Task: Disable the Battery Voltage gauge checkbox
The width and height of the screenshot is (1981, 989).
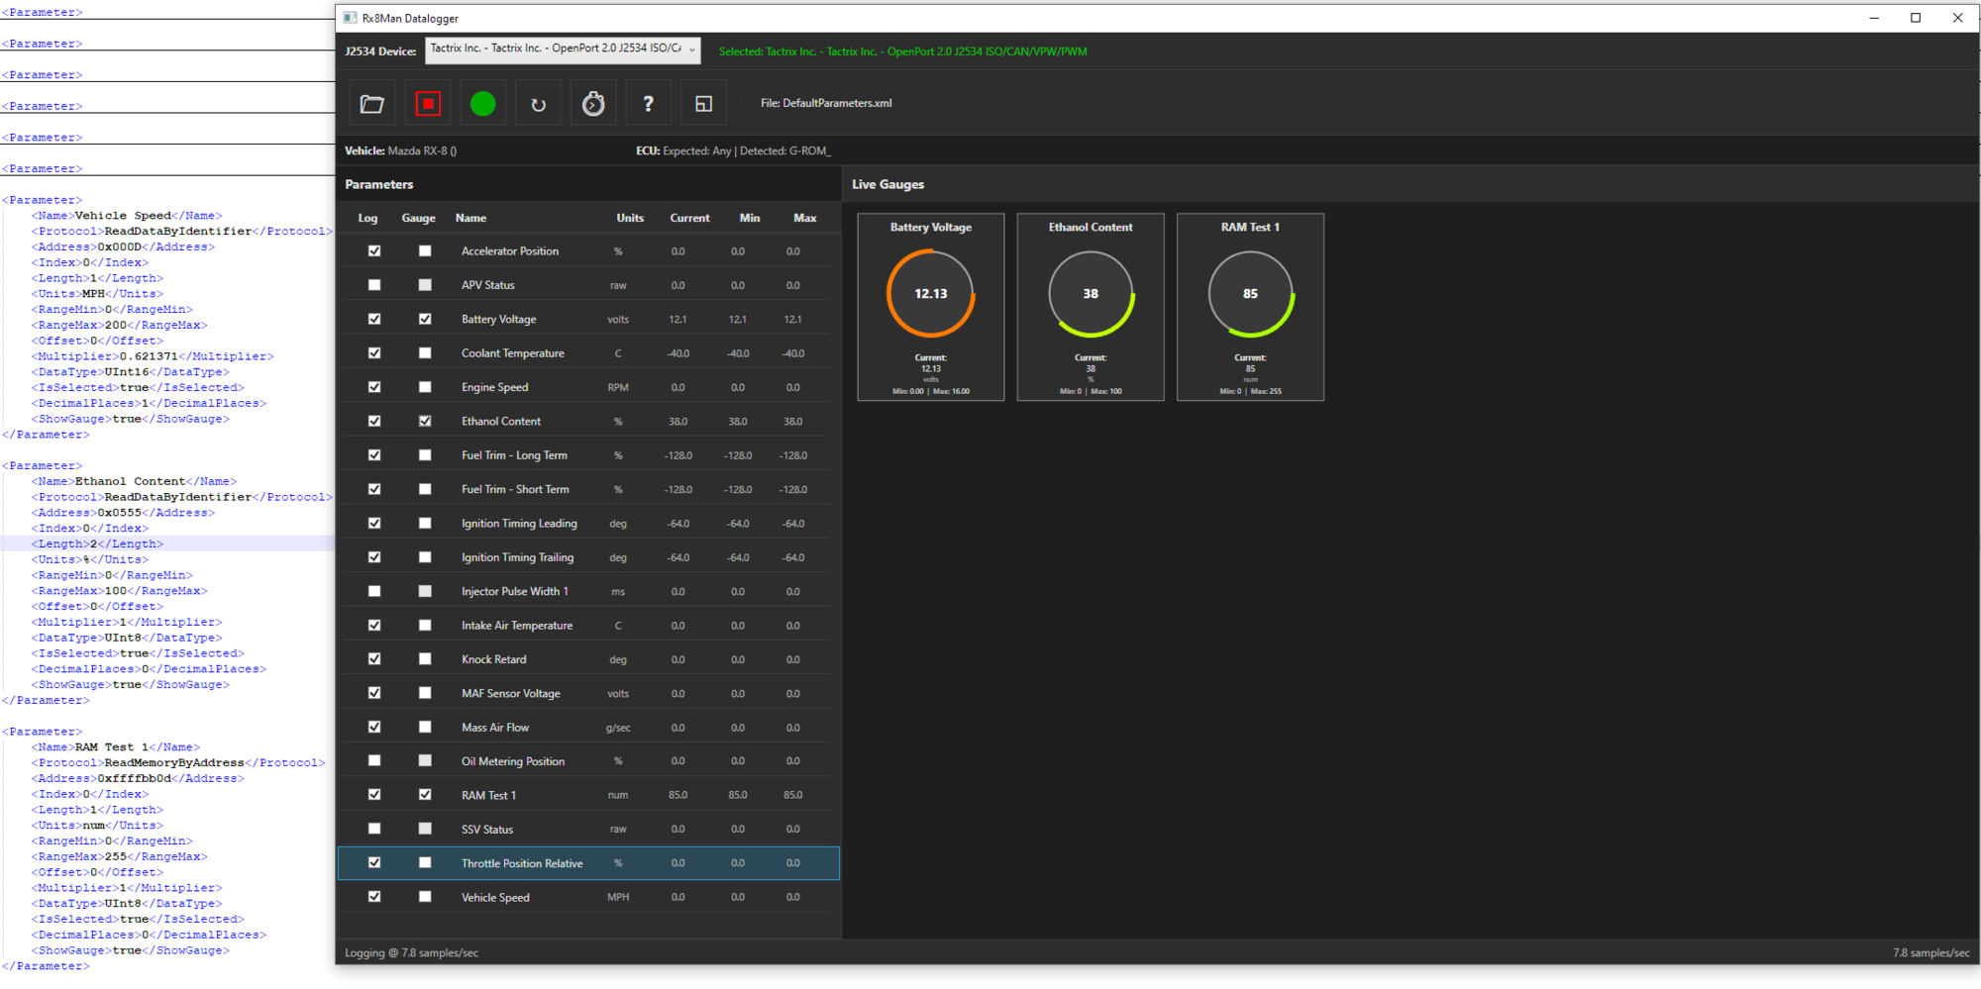Action: pyautogui.click(x=425, y=319)
